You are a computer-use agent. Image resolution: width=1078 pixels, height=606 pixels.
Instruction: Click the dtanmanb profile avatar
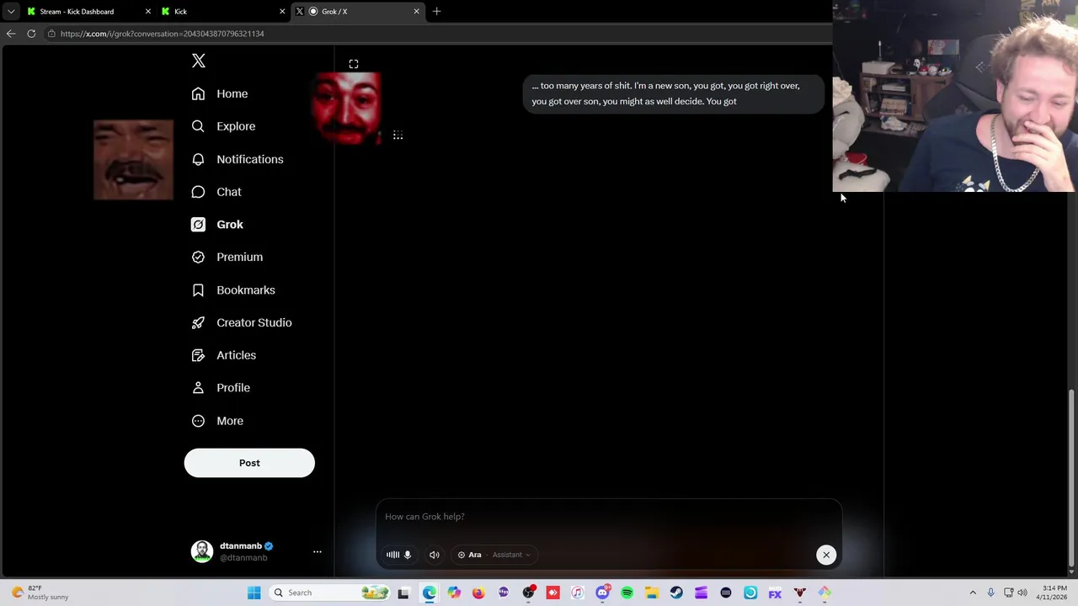click(x=202, y=551)
